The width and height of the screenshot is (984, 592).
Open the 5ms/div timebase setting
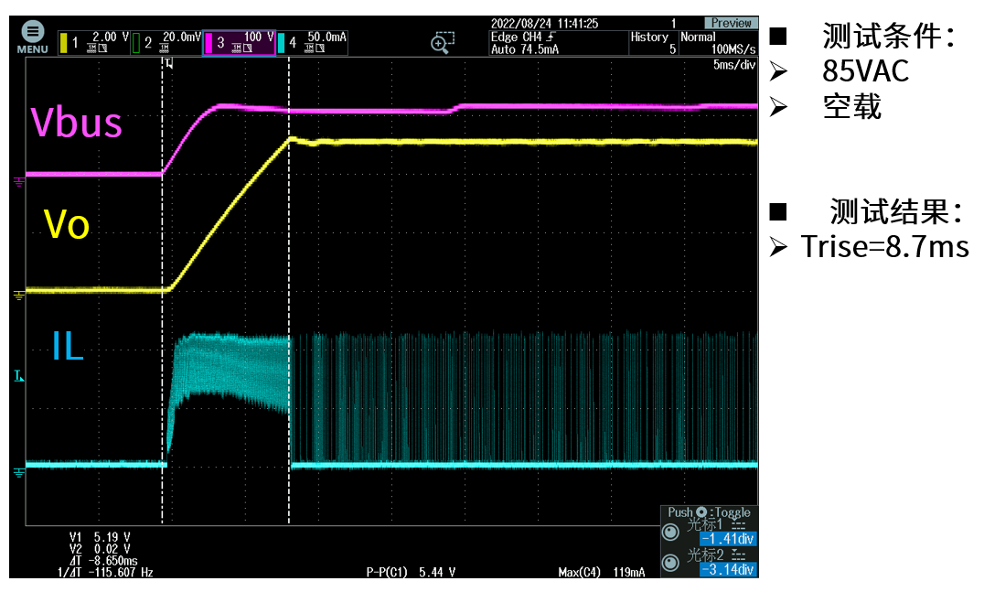click(734, 66)
